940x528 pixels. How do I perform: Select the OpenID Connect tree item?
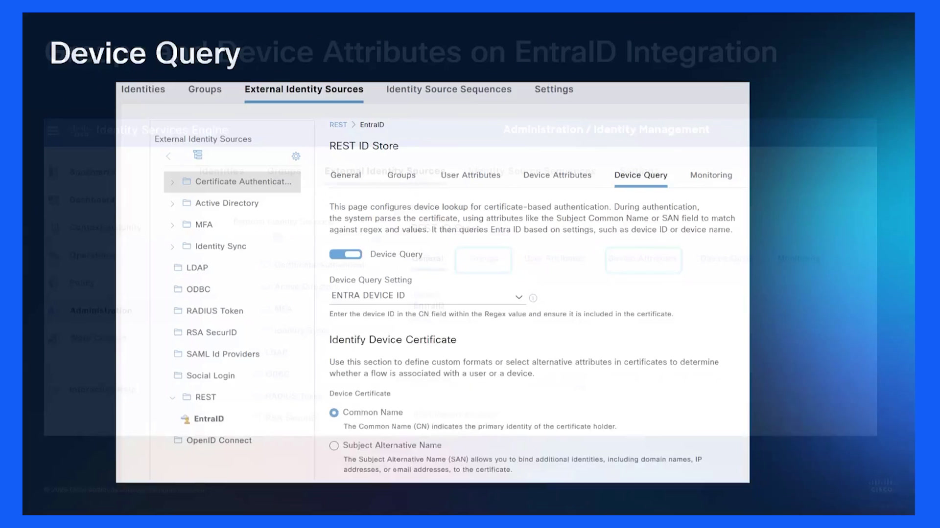coord(219,440)
